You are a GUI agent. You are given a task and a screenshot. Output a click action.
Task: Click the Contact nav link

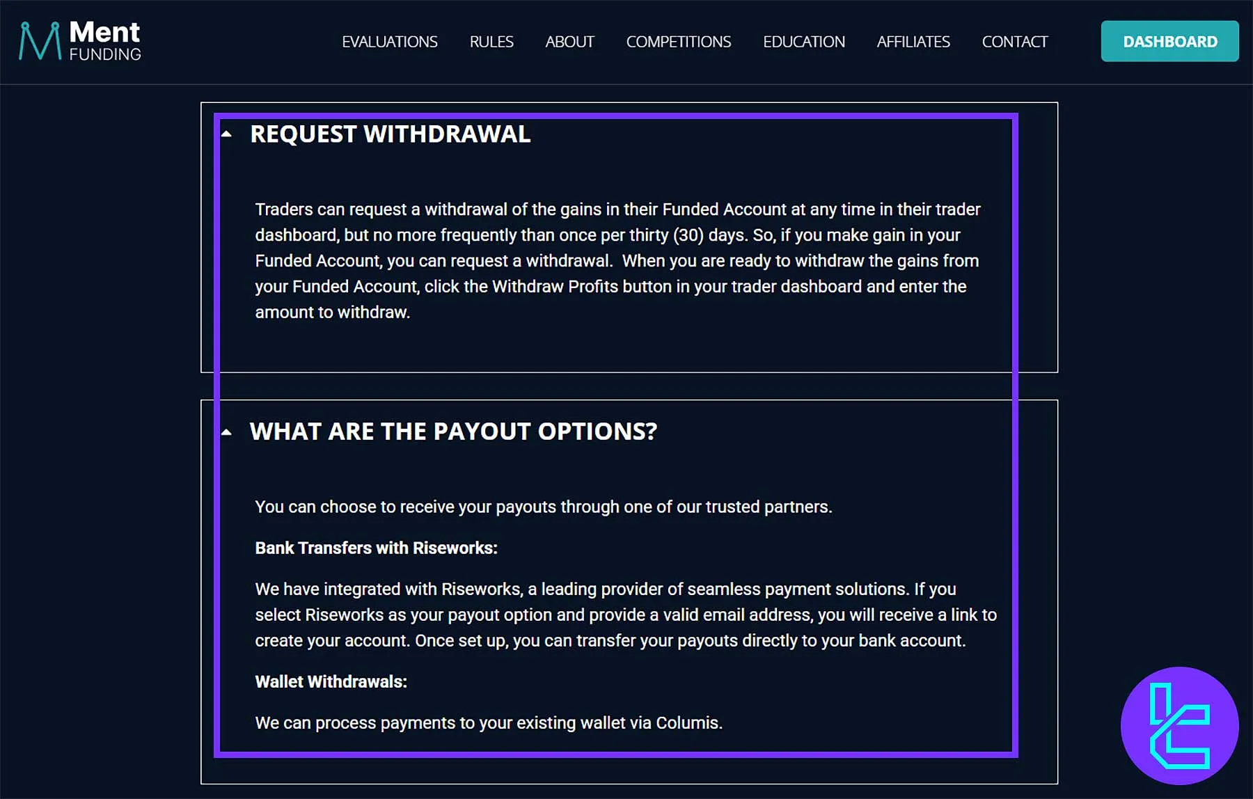tap(1014, 42)
